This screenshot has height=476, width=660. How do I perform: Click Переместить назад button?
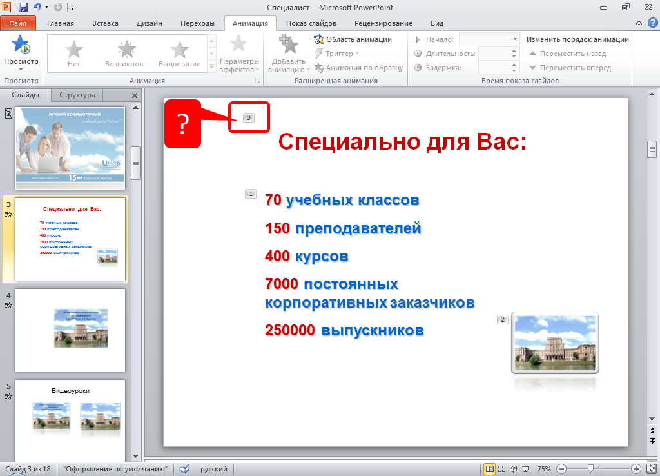click(x=572, y=54)
